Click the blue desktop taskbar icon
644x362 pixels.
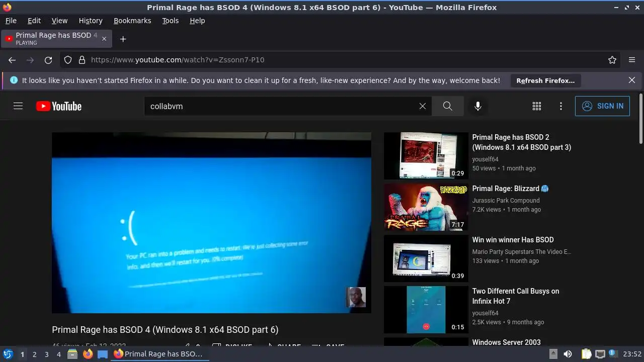pyautogui.click(x=103, y=354)
